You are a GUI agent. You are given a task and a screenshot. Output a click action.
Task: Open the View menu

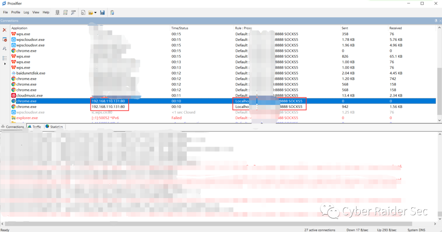click(x=36, y=12)
